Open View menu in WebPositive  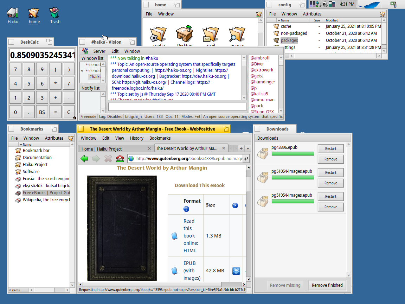tap(120, 138)
